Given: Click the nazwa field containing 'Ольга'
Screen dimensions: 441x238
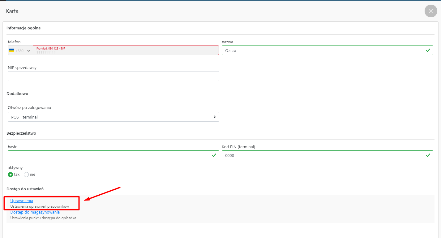Looking at the screenshot, I should click(322, 50).
